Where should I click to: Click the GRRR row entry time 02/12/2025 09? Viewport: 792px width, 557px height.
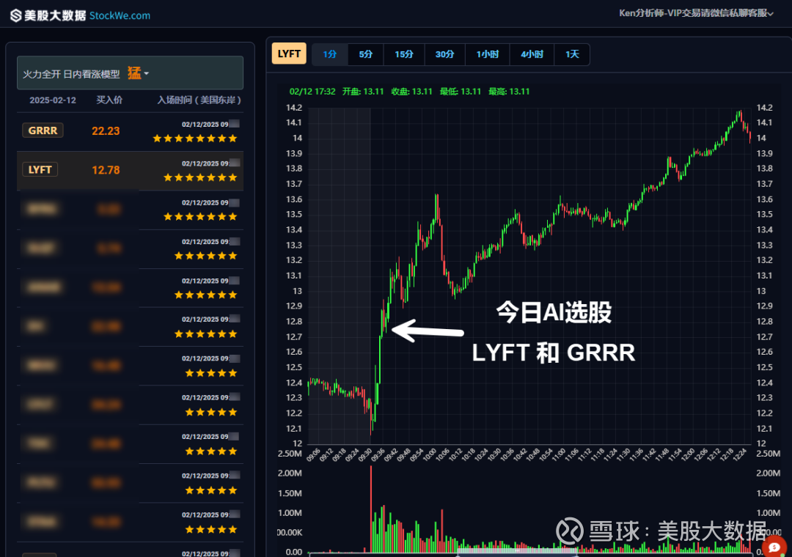[205, 125]
